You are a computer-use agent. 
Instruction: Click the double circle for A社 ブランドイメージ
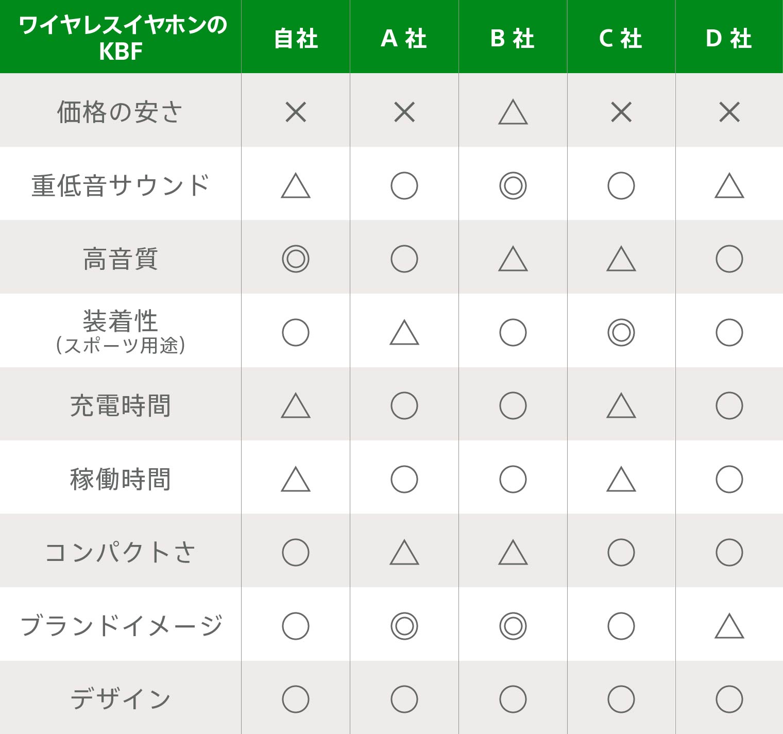[404, 626]
